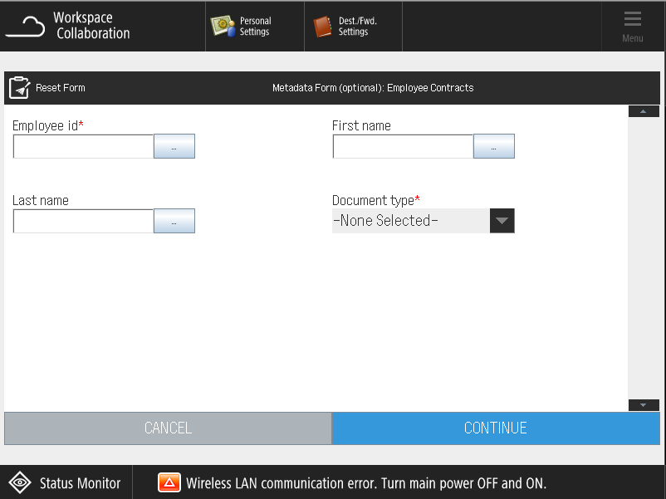Open Personal Settings icon
Screen dimensions: 666x499
(x=221, y=27)
